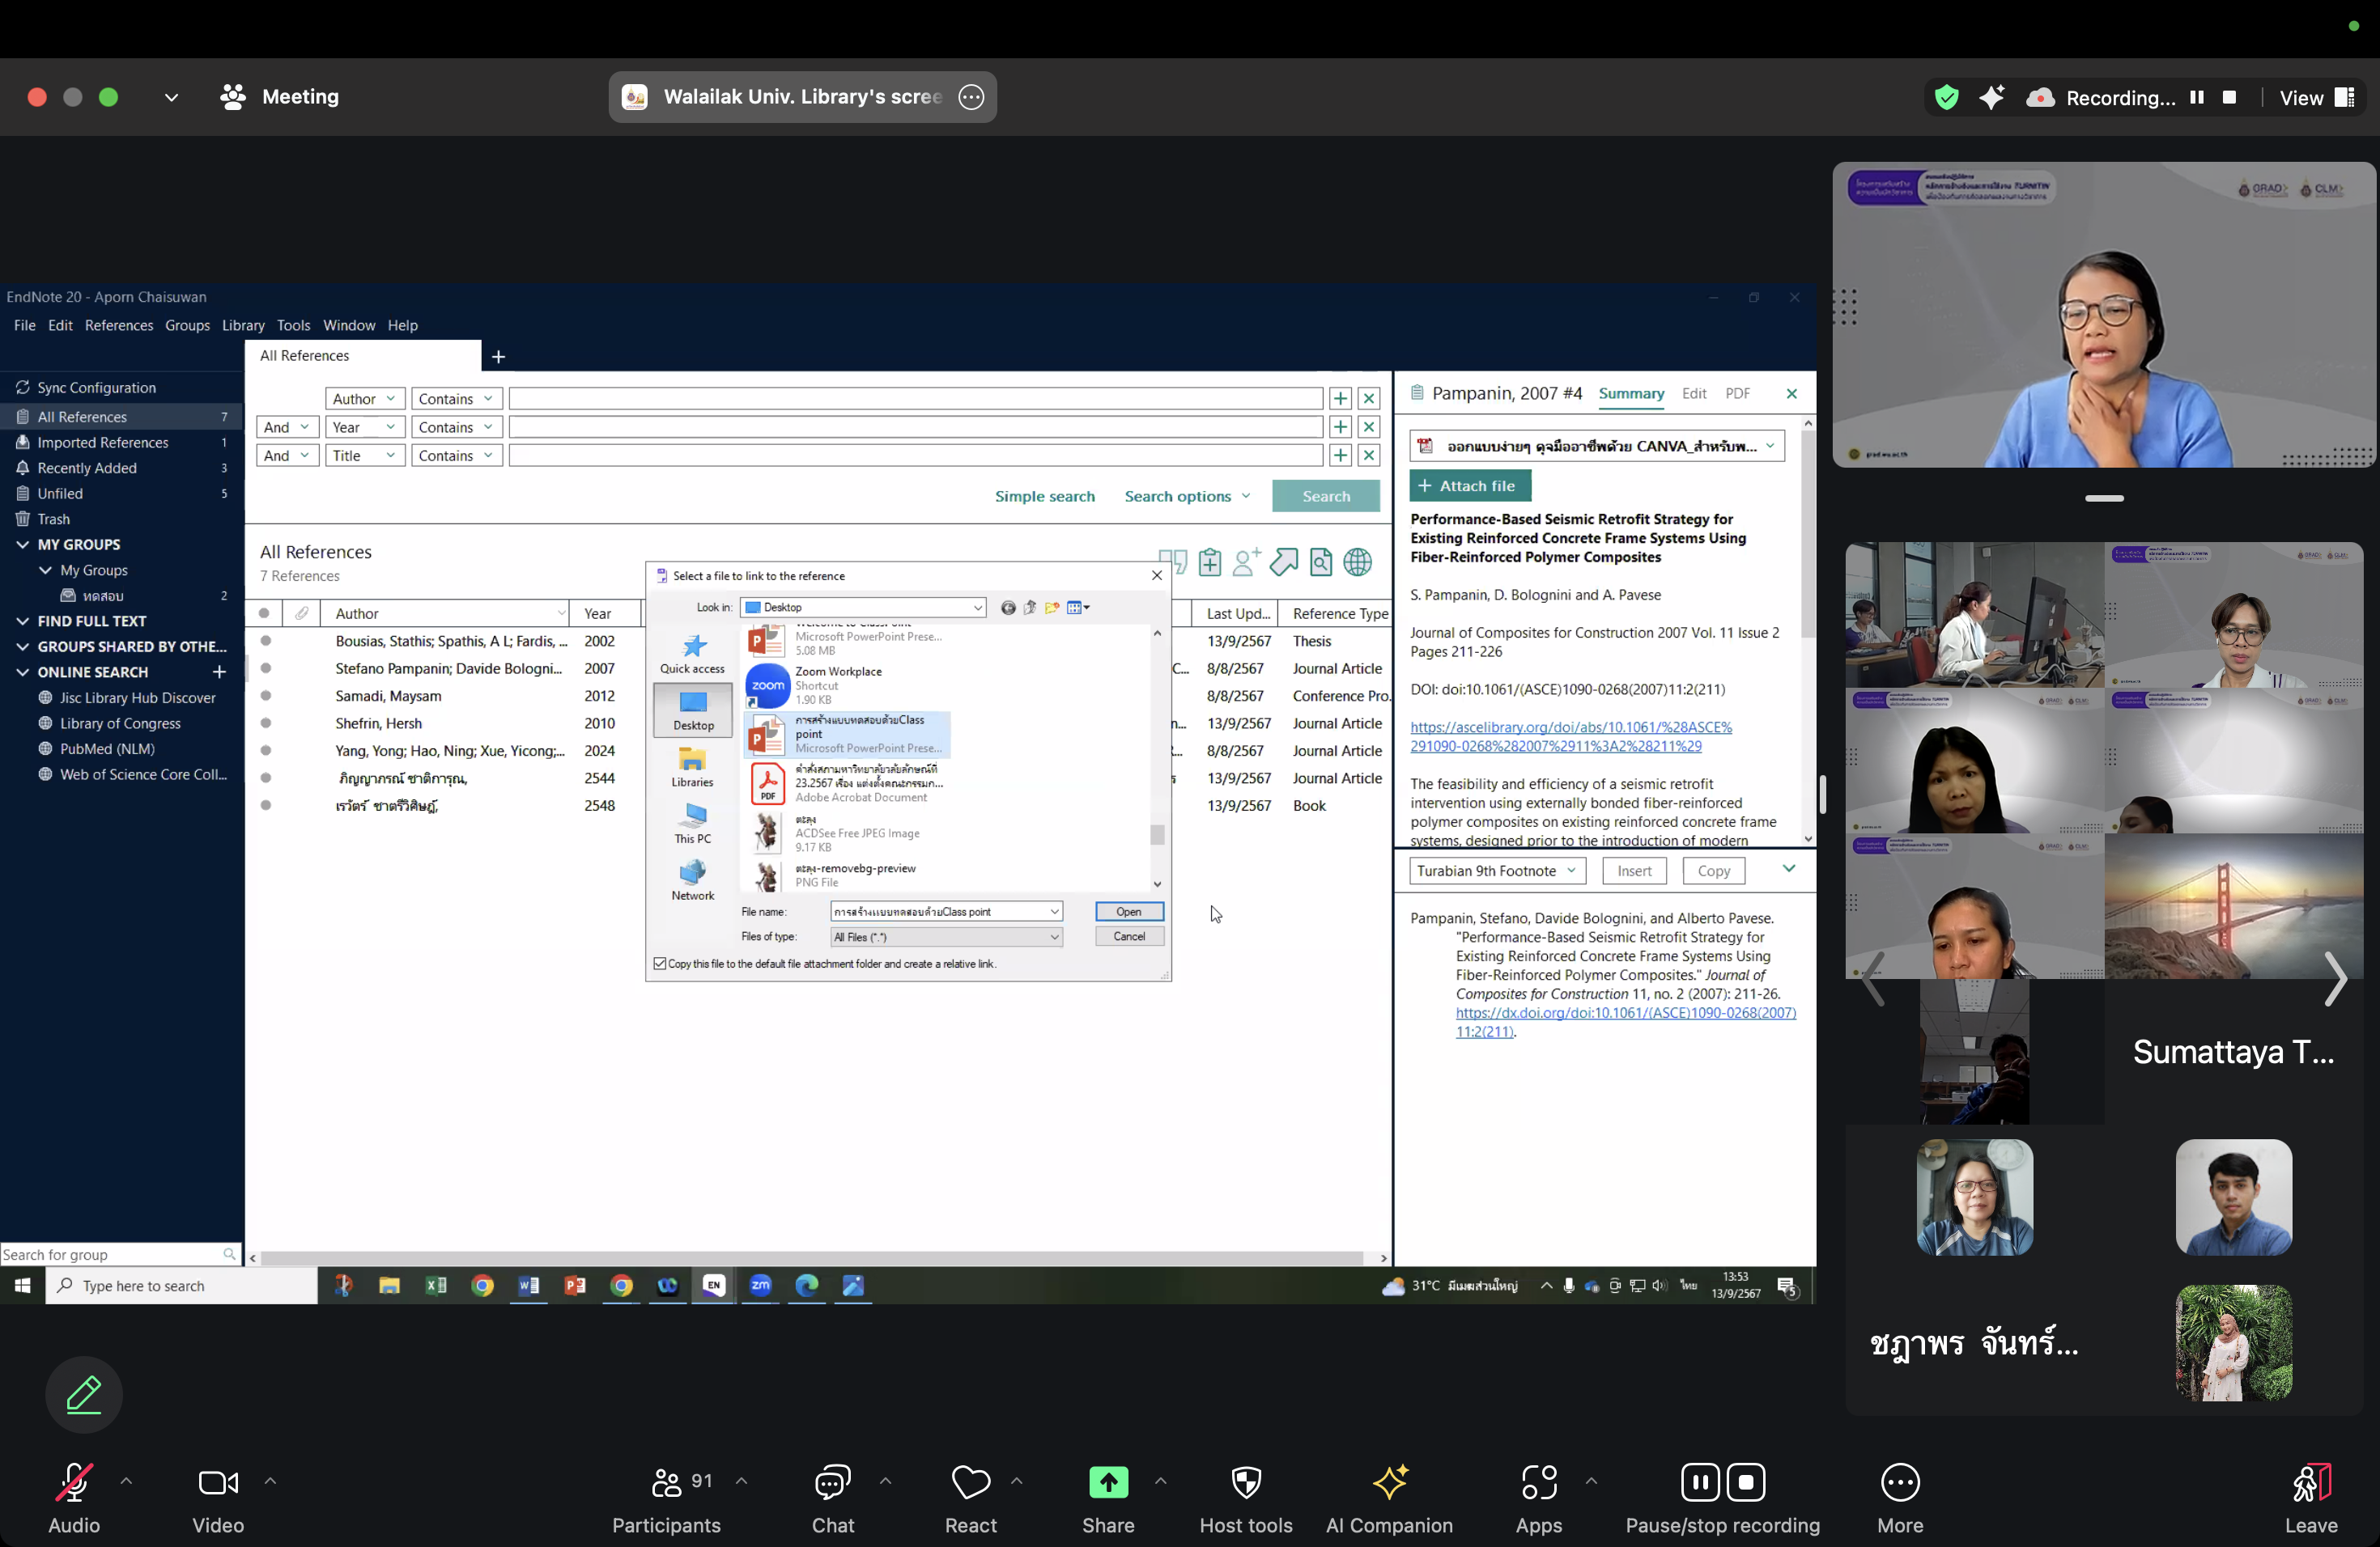
Task: Open the Apps icon in Zoom toolbar
Action: point(1538,1482)
